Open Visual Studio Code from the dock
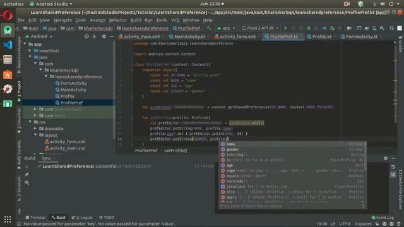The image size is (404, 227). point(8,45)
